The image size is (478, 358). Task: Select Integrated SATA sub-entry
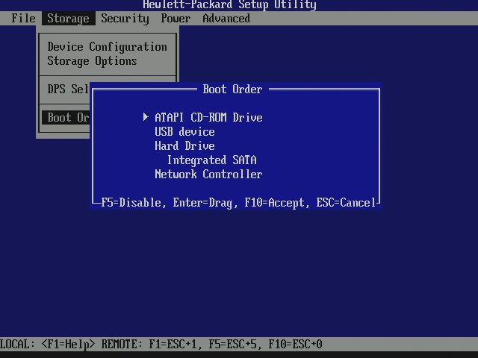pyautogui.click(x=212, y=160)
